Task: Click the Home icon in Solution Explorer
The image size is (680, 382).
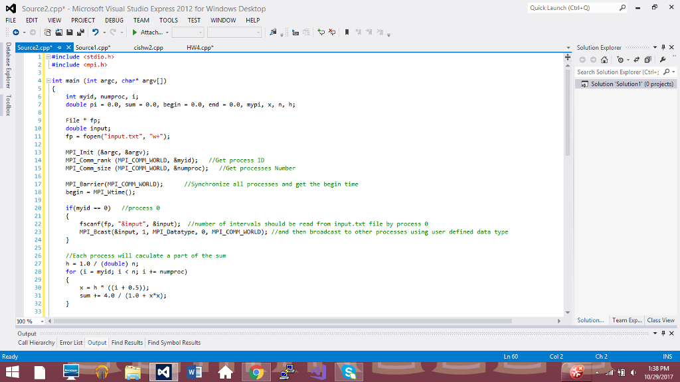Action: coord(604,60)
